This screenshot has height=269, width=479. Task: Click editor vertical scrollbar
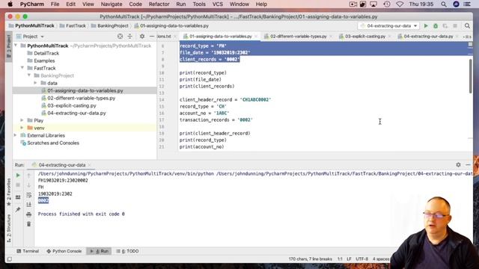click(x=470, y=76)
